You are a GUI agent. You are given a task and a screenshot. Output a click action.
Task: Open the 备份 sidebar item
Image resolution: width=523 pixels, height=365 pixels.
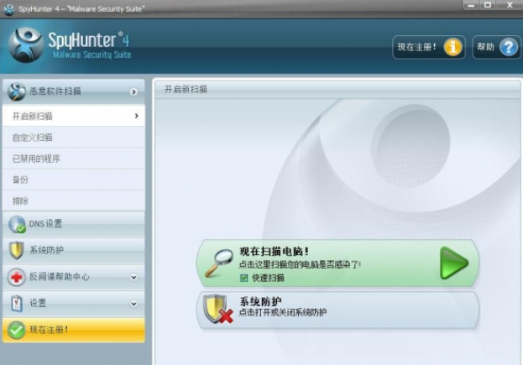click(x=21, y=180)
